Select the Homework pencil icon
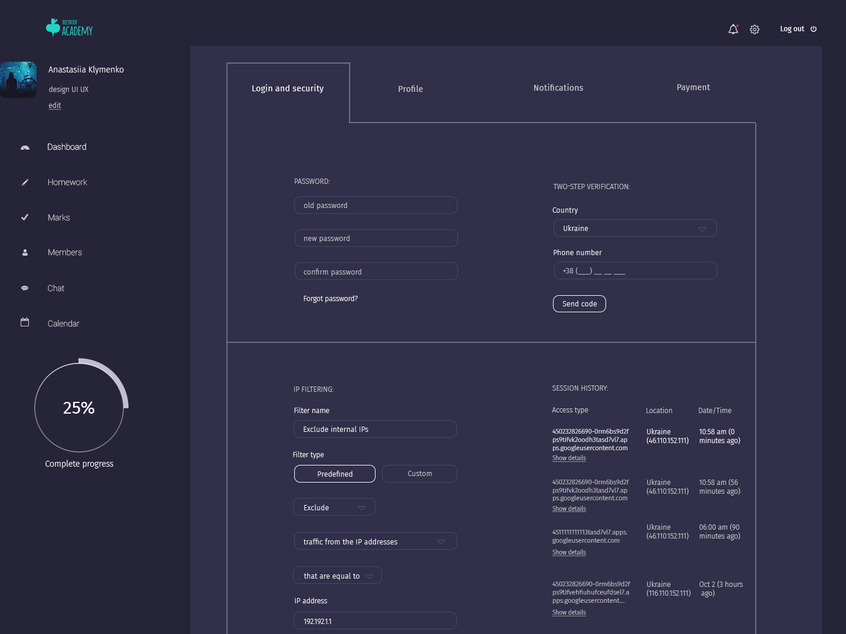The image size is (846, 634). (25, 182)
